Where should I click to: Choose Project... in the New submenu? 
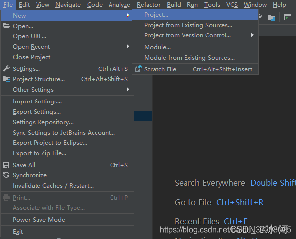point(195,15)
